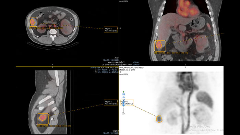240x135 pixels.
Task: Click the bottom-right handle of coronal ROI box
Action: (165, 51)
